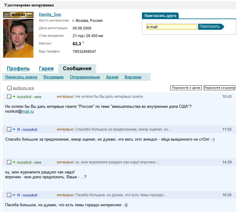The height and width of the screenshot is (212, 238).
Task: Click registration date 06.08.2006
Action: [x=82, y=28]
